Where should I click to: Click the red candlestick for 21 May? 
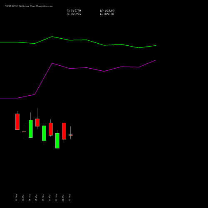pyautogui.click(x=64, y=131)
